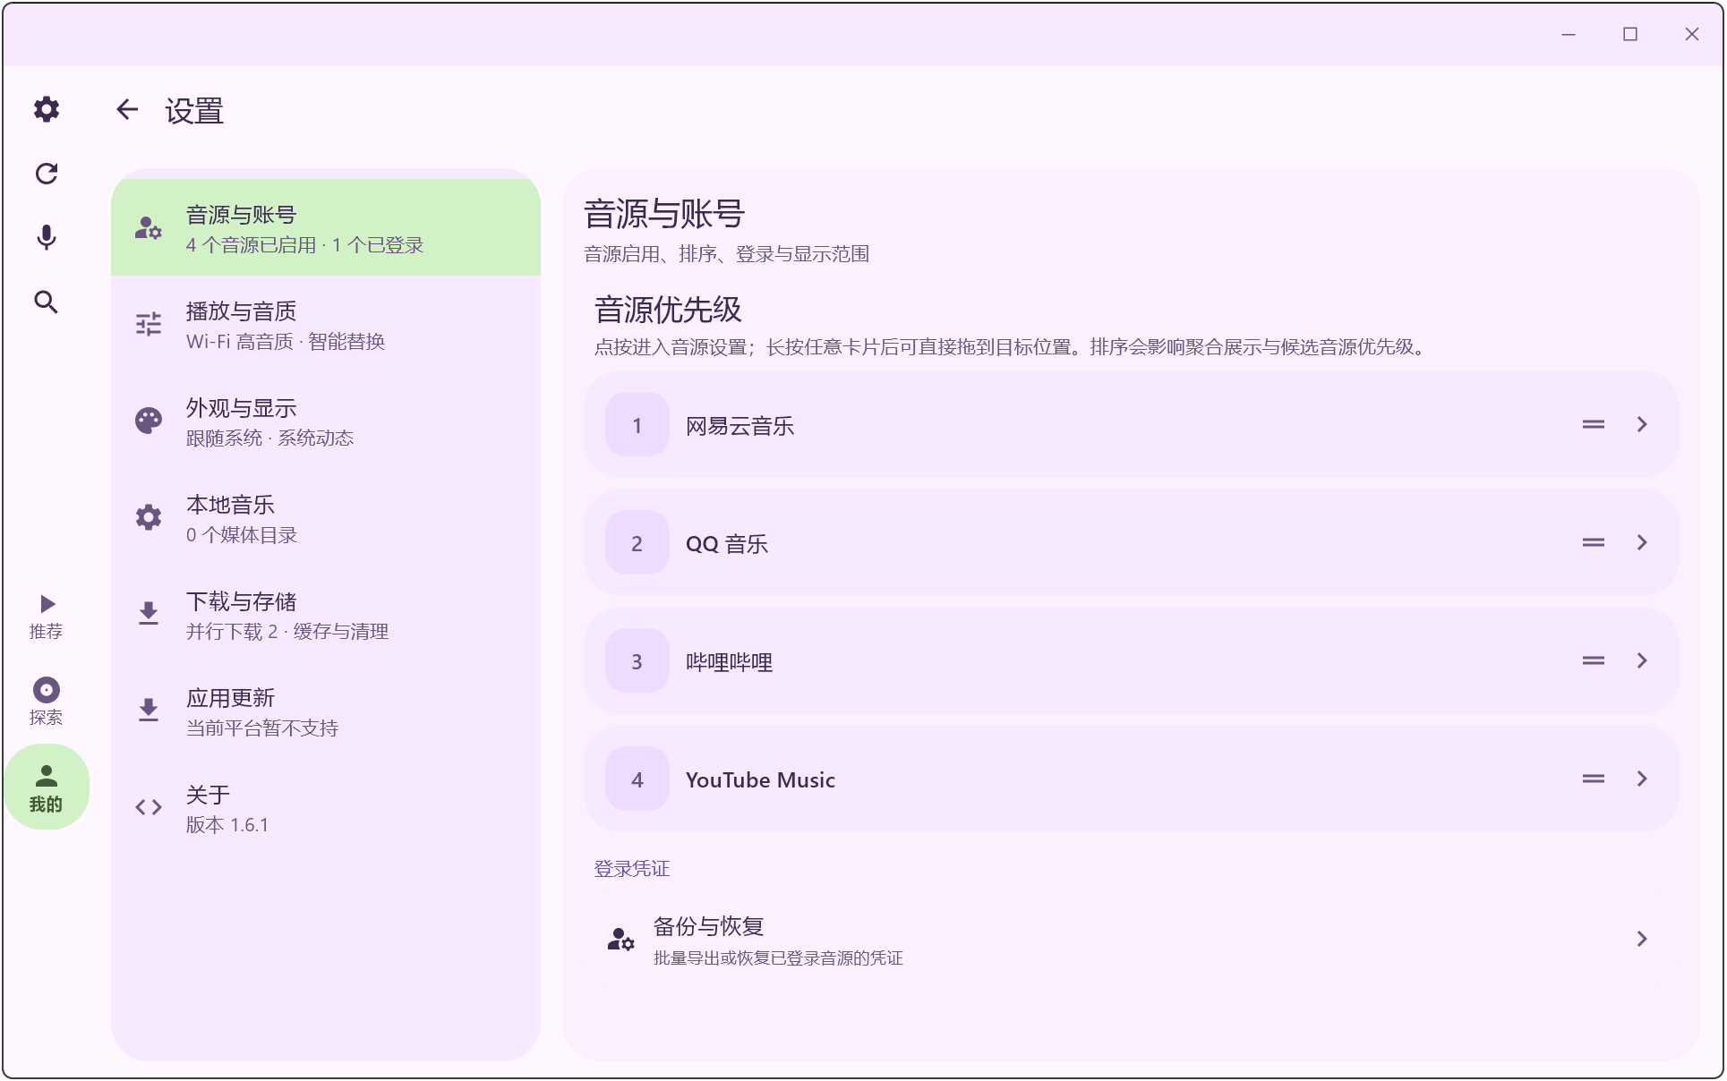Open the 播放与音质 settings category
1727x1081 pixels.
coord(326,325)
